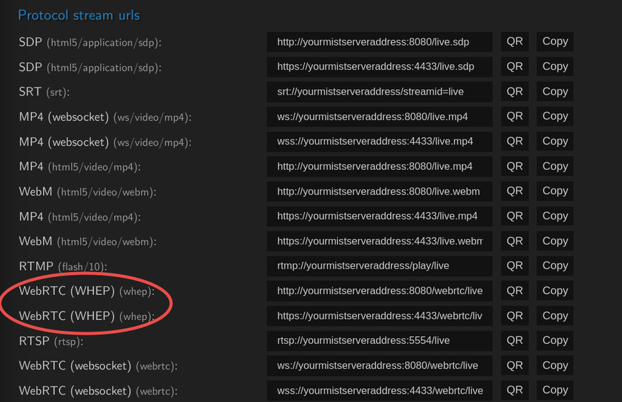This screenshot has width=622, height=402.
Task: Select the wss://...4433/webrtc/live URL field
Action: (x=379, y=390)
